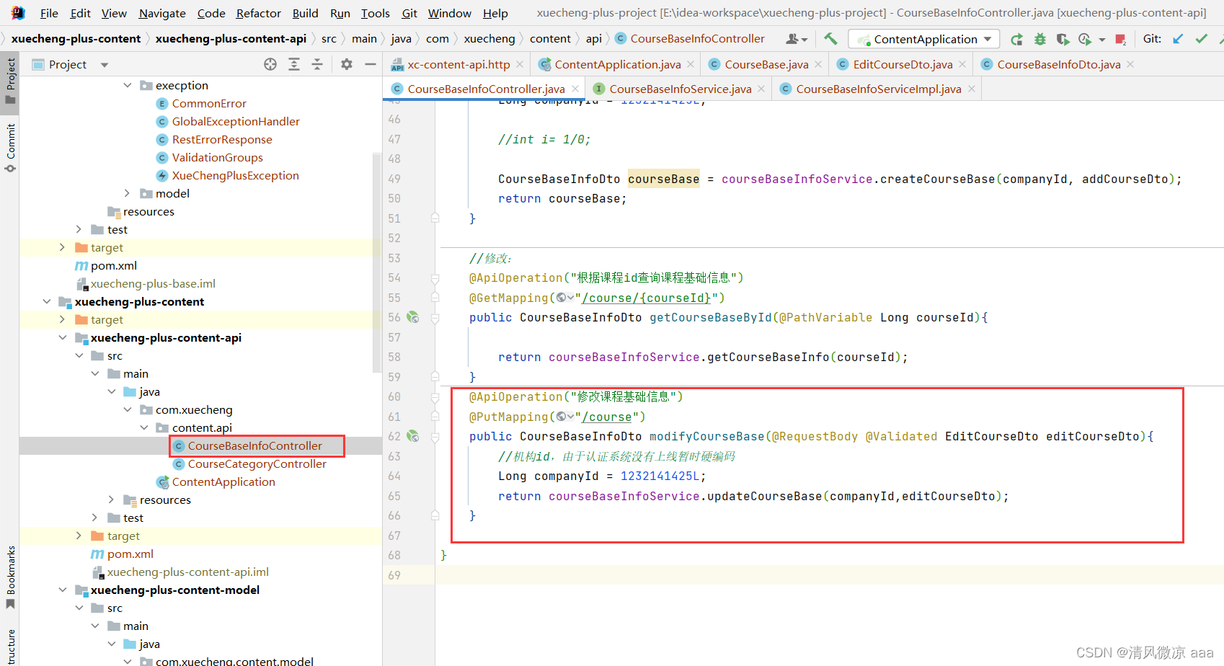This screenshot has height=666, width=1224.
Task: Click Expand All icon in Project panel
Action: coord(294,64)
